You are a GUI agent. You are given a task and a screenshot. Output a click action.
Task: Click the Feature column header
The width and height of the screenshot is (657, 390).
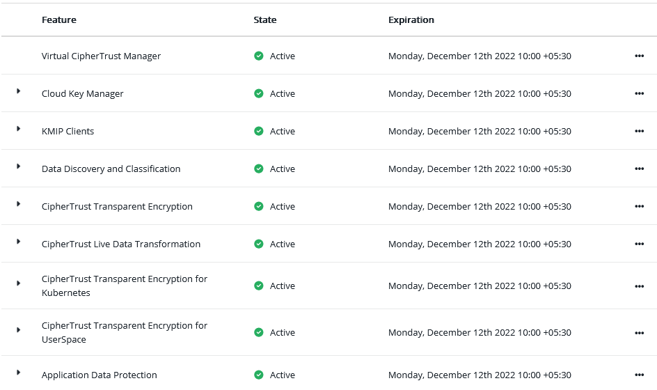tap(59, 20)
